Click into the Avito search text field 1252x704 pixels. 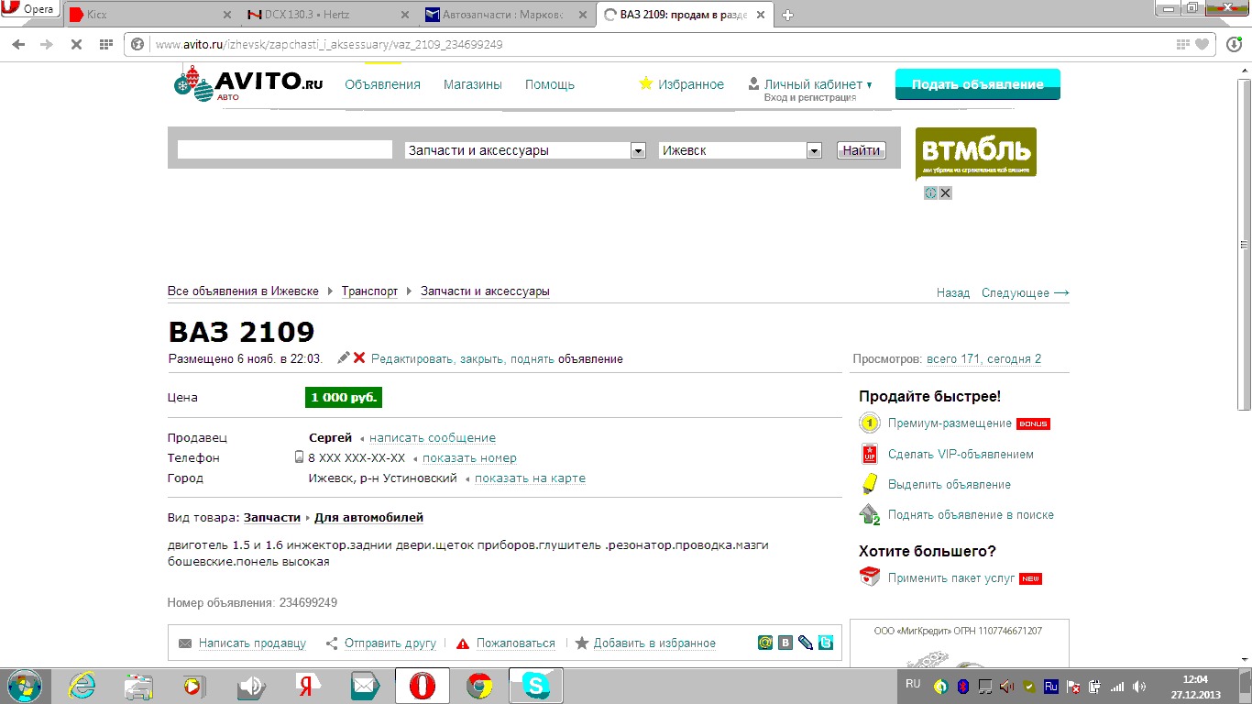(x=285, y=150)
